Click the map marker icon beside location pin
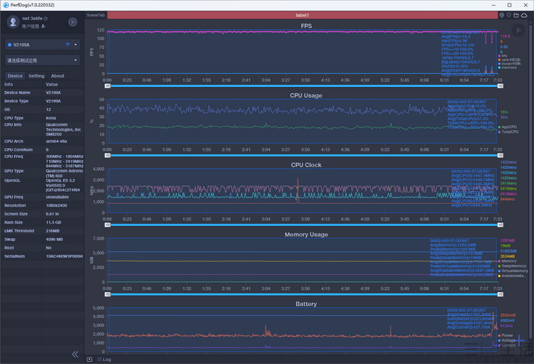 pos(508,15)
